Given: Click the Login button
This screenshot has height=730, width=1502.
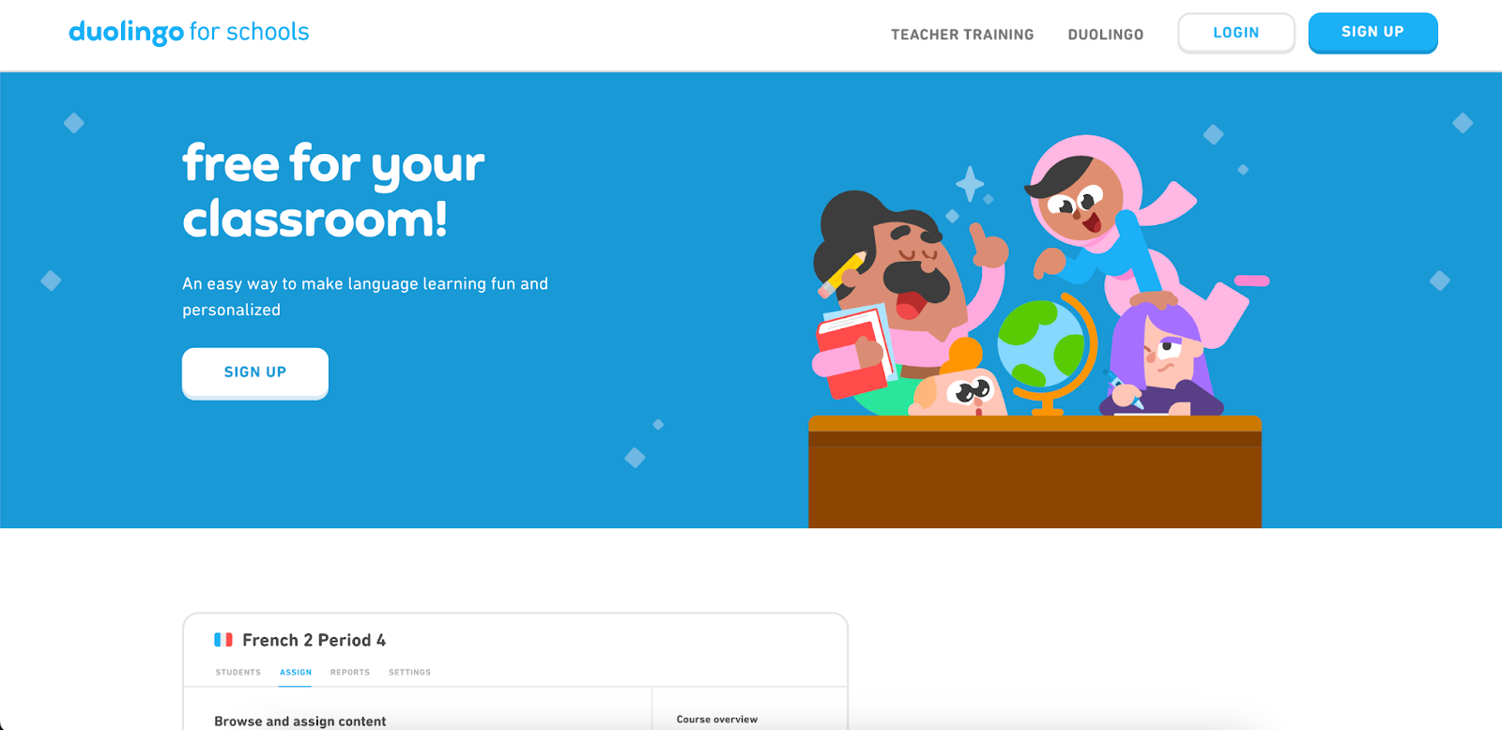Looking at the screenshot, I should (1236, 33).
